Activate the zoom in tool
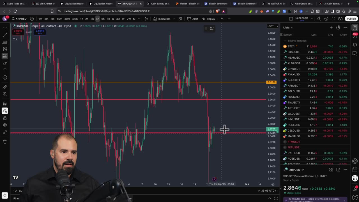 click(x=5, y=94)
